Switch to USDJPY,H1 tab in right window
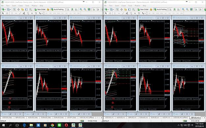The width and height of the screenshot is (206, 128). pos(166,118)
